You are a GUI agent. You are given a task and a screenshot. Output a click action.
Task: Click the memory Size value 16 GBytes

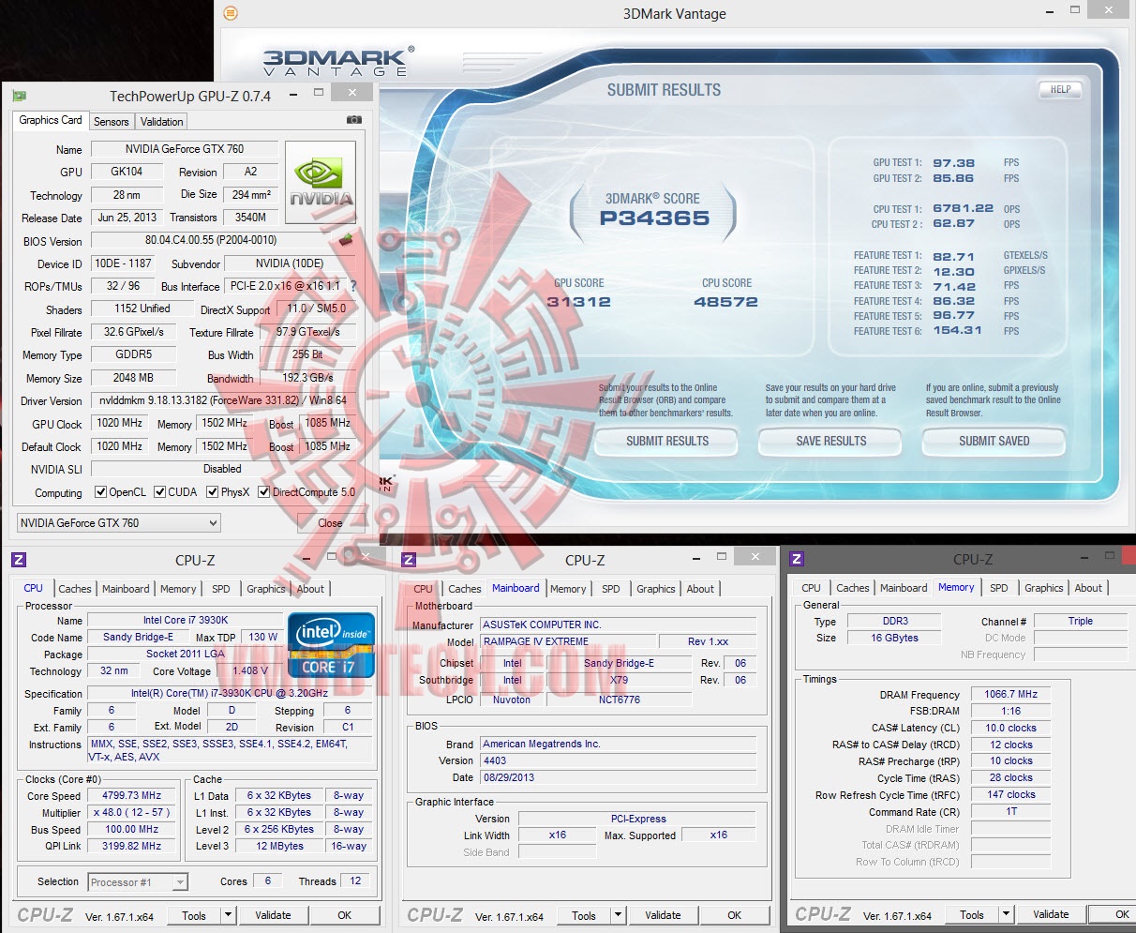click(895, 638)
